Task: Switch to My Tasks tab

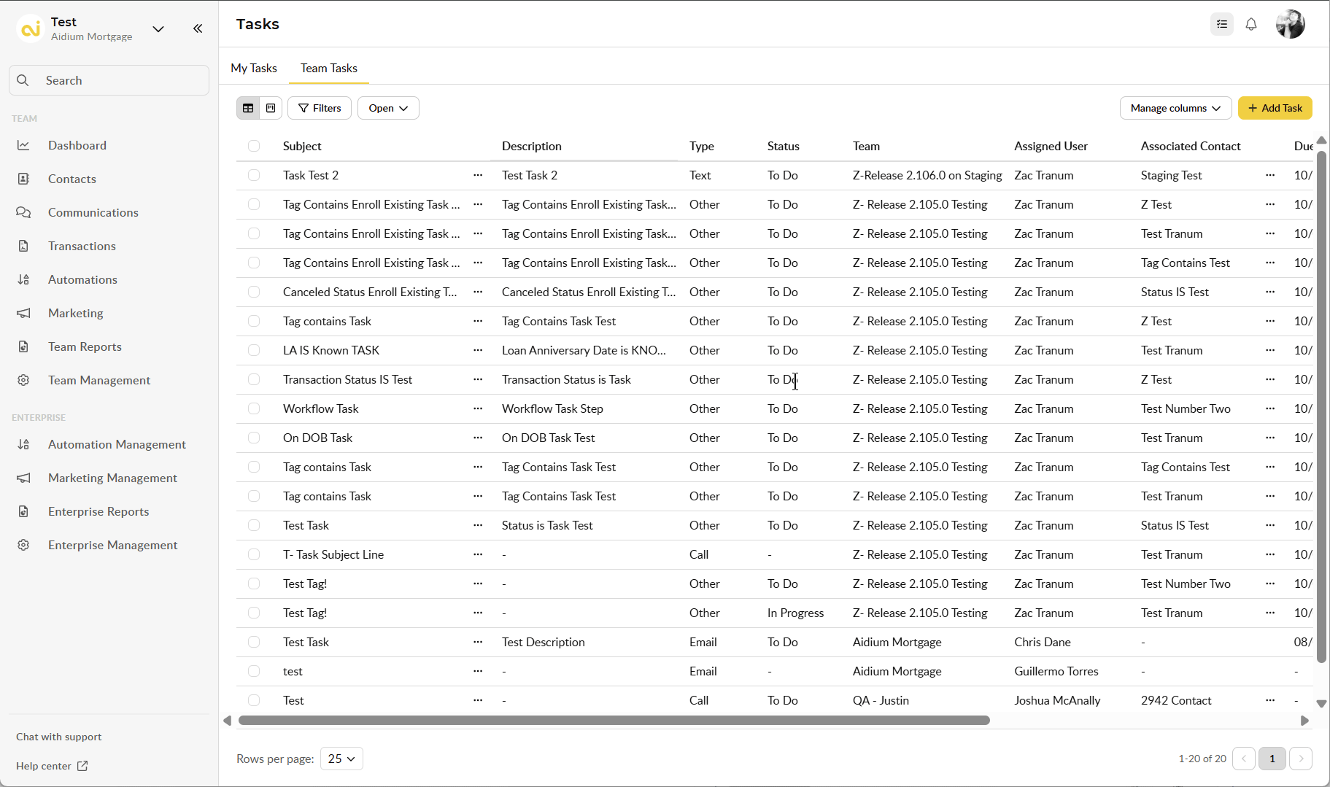Action: 254,68
